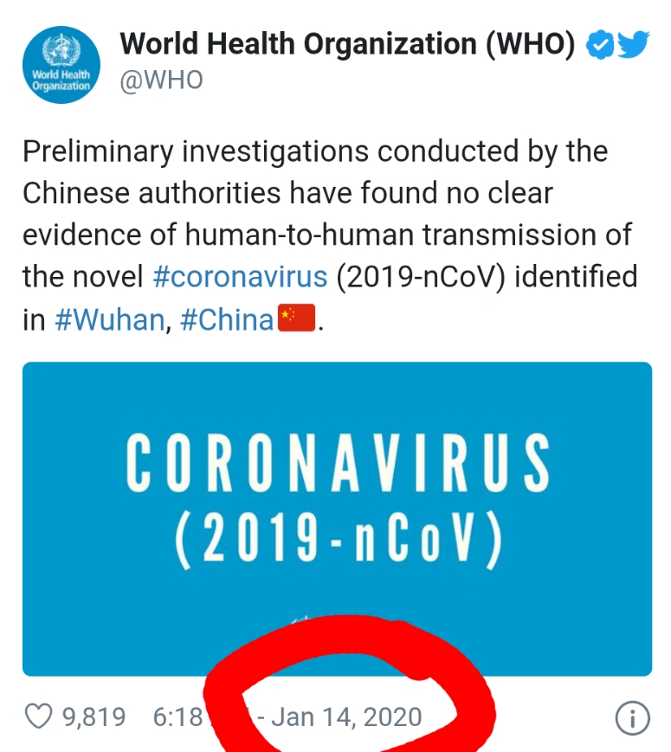
Task: Click the blue verified badge
Action: tap(599, 45)
